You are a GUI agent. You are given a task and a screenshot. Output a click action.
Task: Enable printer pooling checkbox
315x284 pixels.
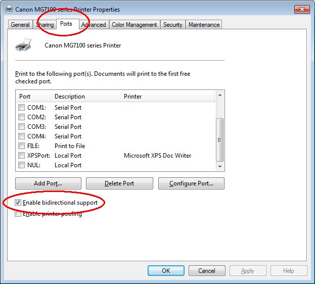18,214
